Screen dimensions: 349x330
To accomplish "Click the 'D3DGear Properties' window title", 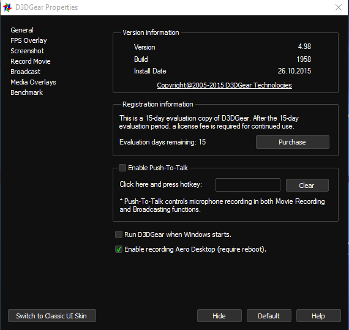I will click(47, 7).
